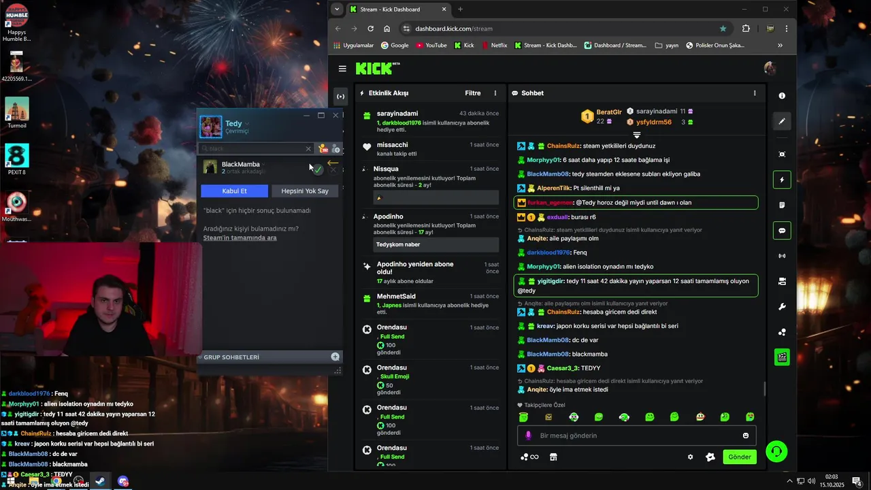Click the splat icon next to Gönder
871x490 pixels.
[x=710, y=457]
